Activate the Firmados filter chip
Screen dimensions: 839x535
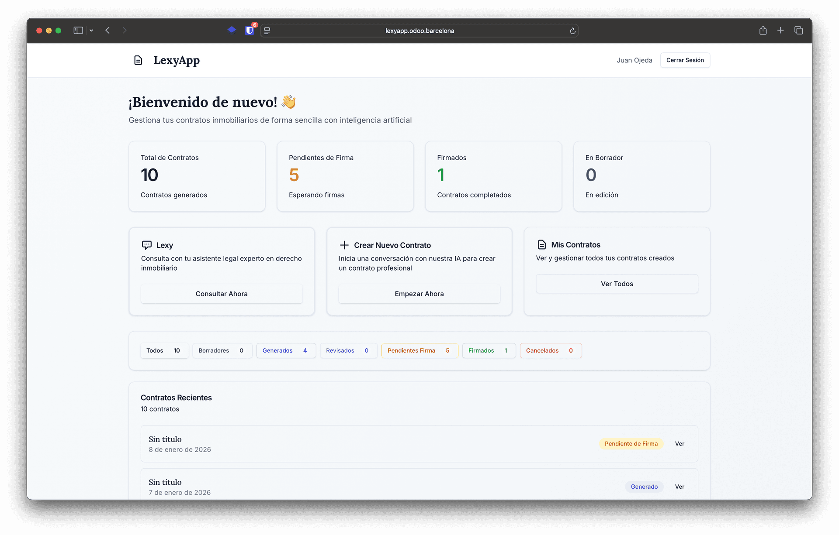point(488,350)
